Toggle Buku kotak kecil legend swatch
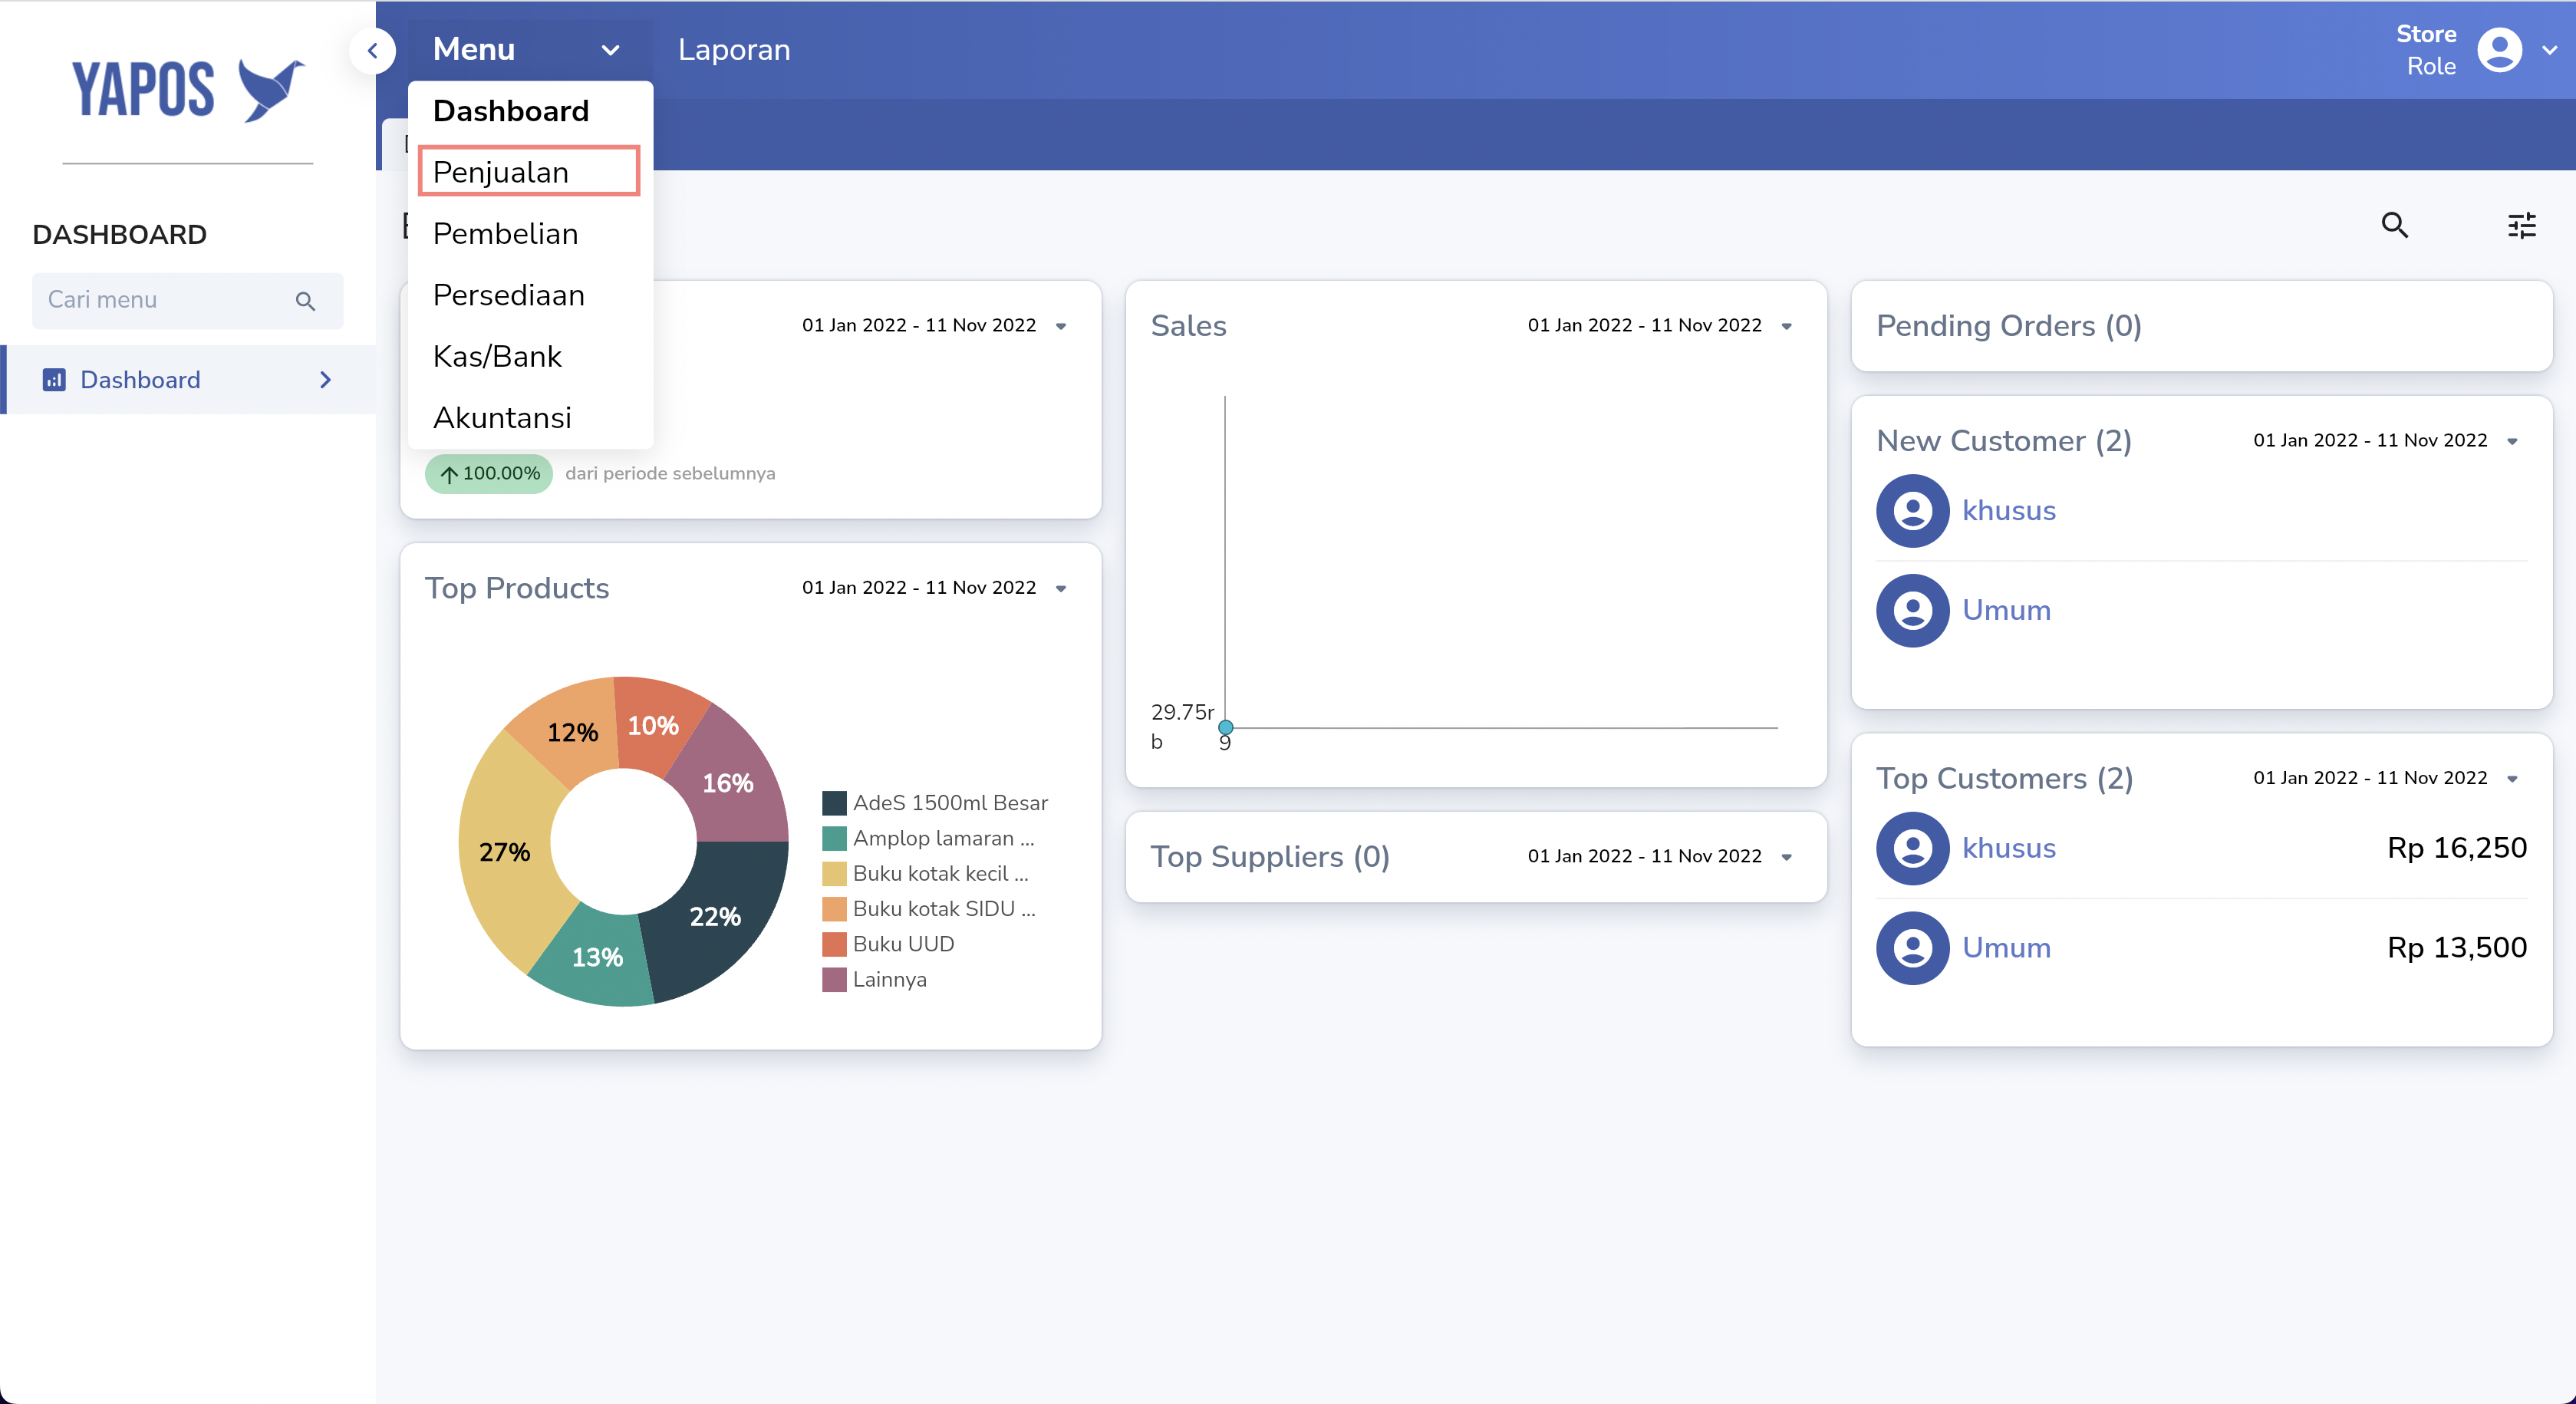Screen dimensions: 2576x1404 pyautogui.click(x=834, y=874)
